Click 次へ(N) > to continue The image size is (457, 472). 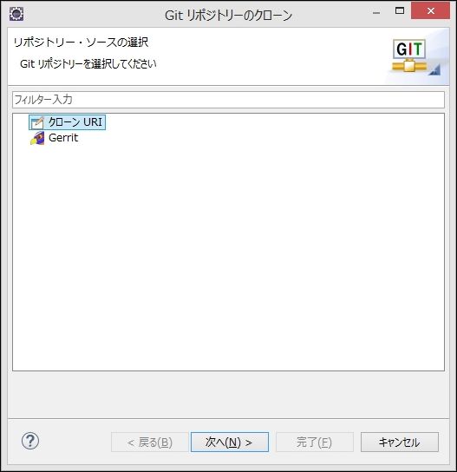[230, 442]
